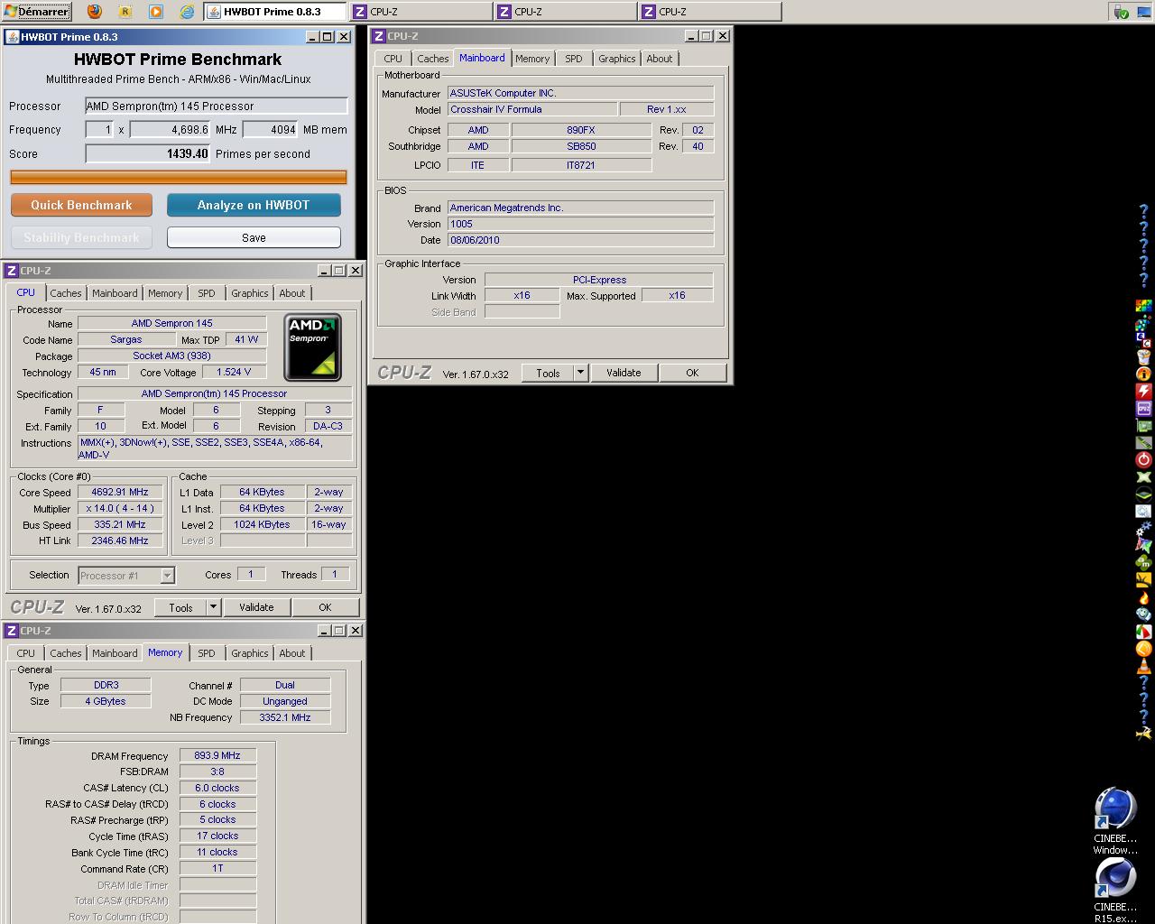Open Firefox from the quick launch bar
1155x924 pixels.
click(x=95, y=12)
